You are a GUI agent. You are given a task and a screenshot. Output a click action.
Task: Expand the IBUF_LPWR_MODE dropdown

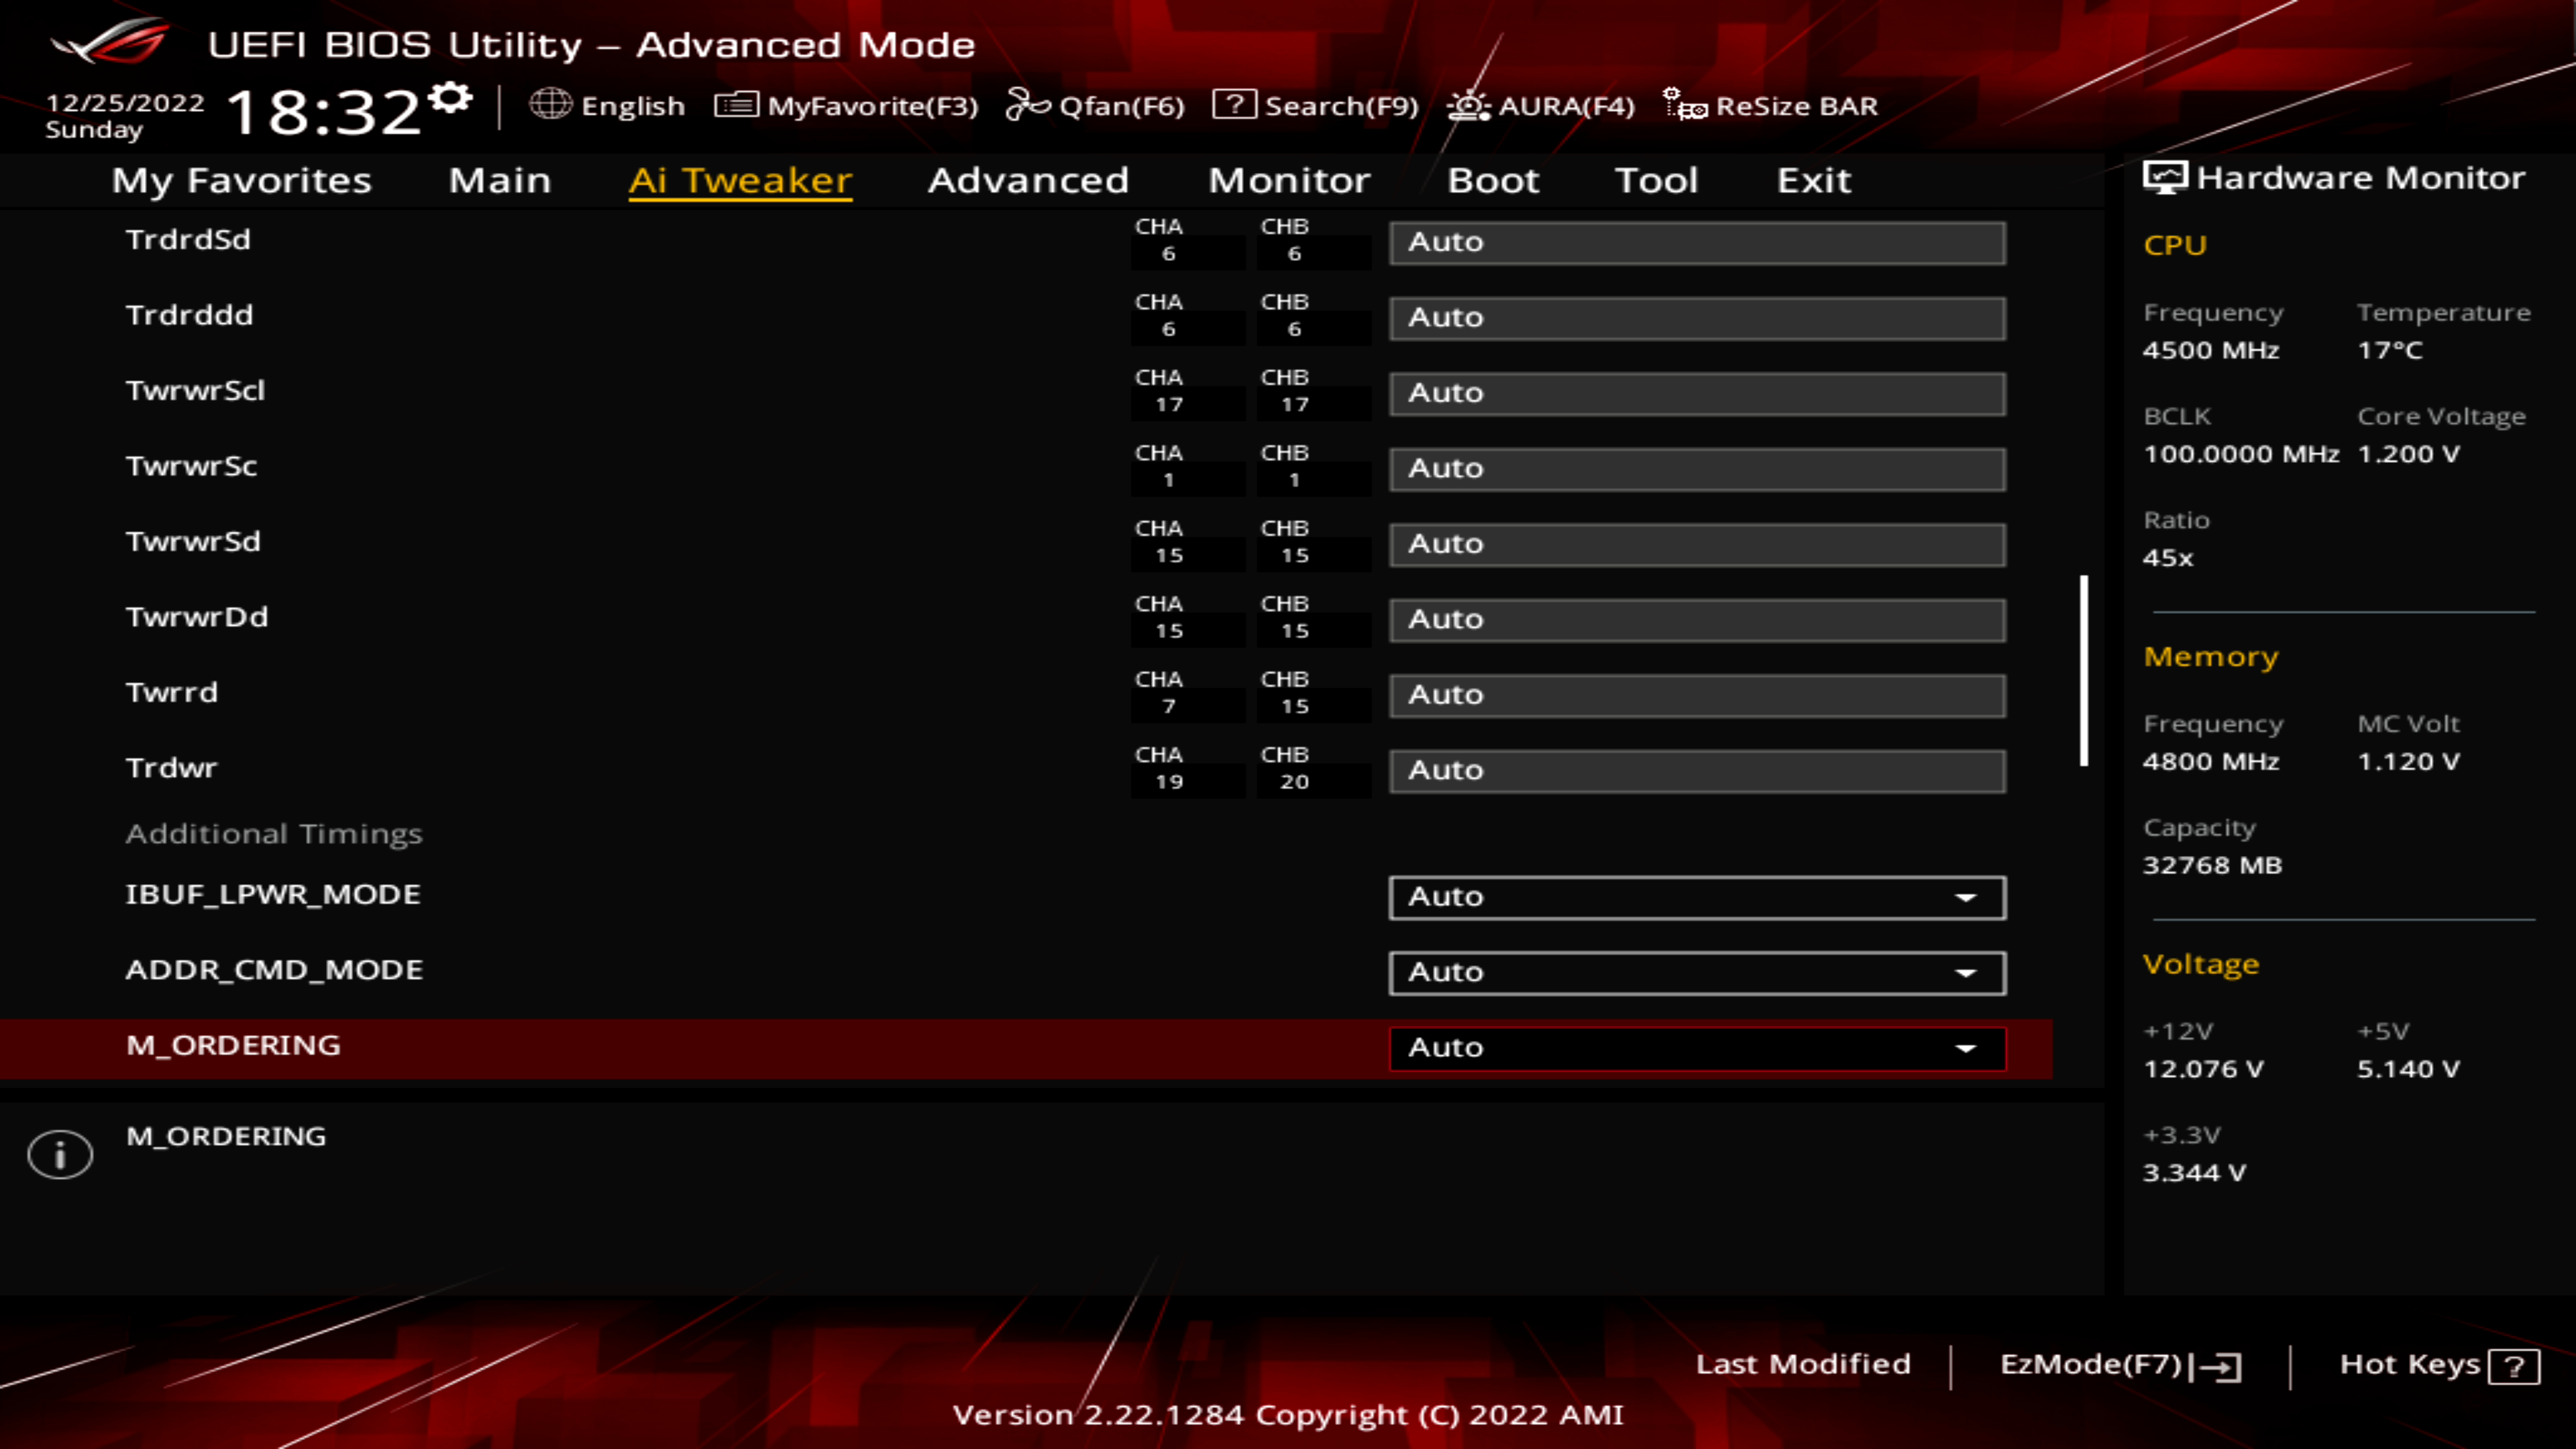coord(1968,896)
